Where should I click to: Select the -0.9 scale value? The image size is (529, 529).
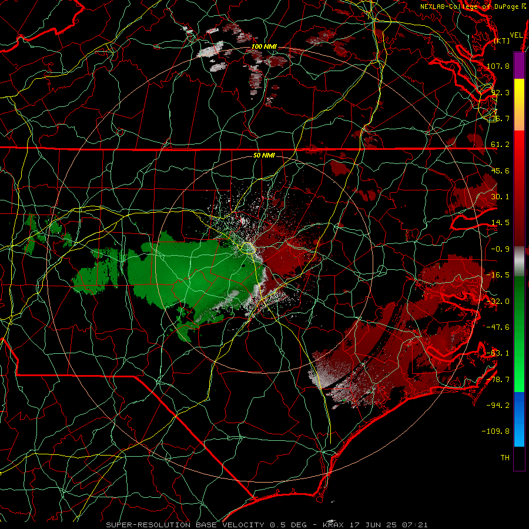tap(500, 249)
